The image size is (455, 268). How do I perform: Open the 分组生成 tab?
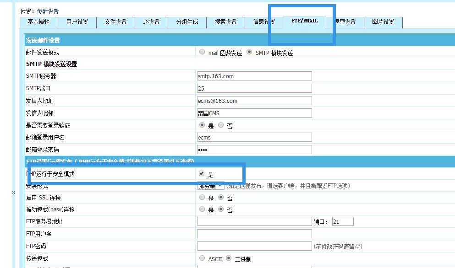click(188, 21)
